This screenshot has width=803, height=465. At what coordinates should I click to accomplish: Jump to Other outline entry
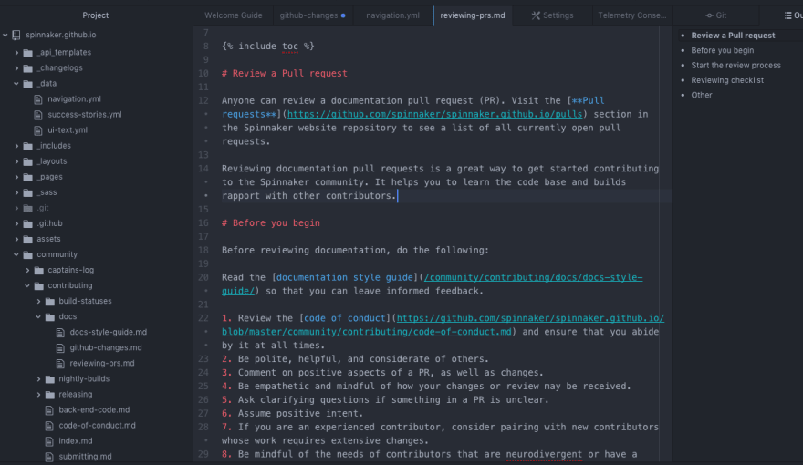pos(701,95)
